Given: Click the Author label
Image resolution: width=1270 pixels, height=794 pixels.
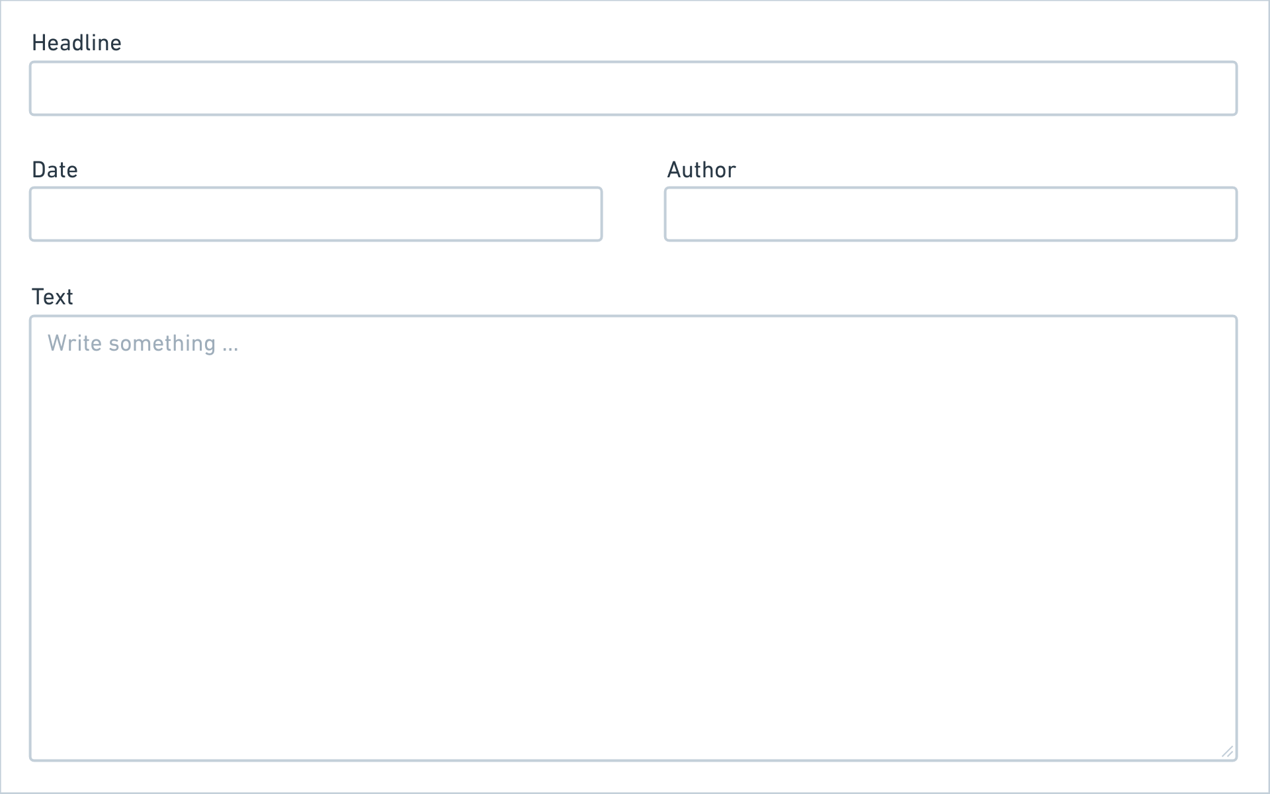Looking at the screenshot, I should tap(701, 170).
